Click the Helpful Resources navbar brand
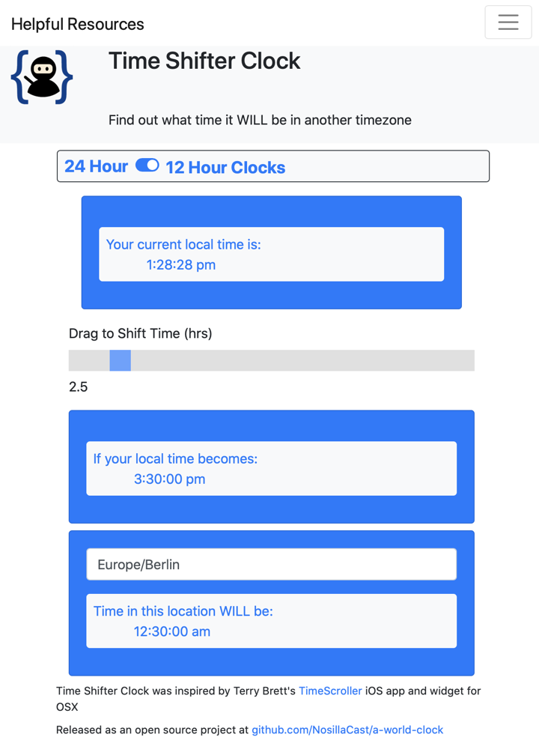The width and height of the screenshot is (539, 749). pos(77,24)
